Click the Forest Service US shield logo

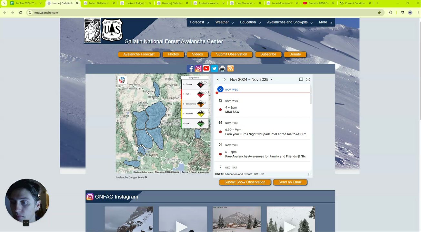(x=112, y=30)
